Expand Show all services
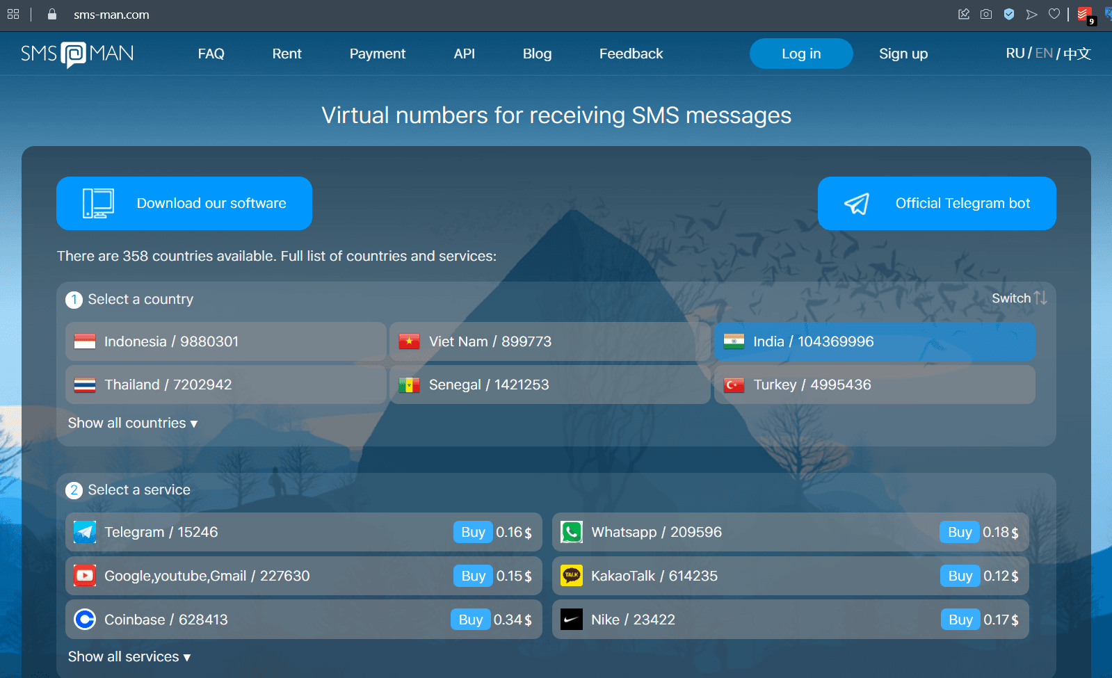The width and height of the screenshot is (1112, 678). click(x=129, y=656)
